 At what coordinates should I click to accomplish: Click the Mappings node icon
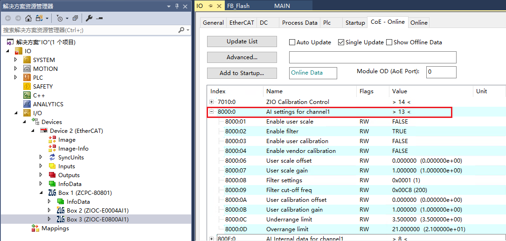35,228
